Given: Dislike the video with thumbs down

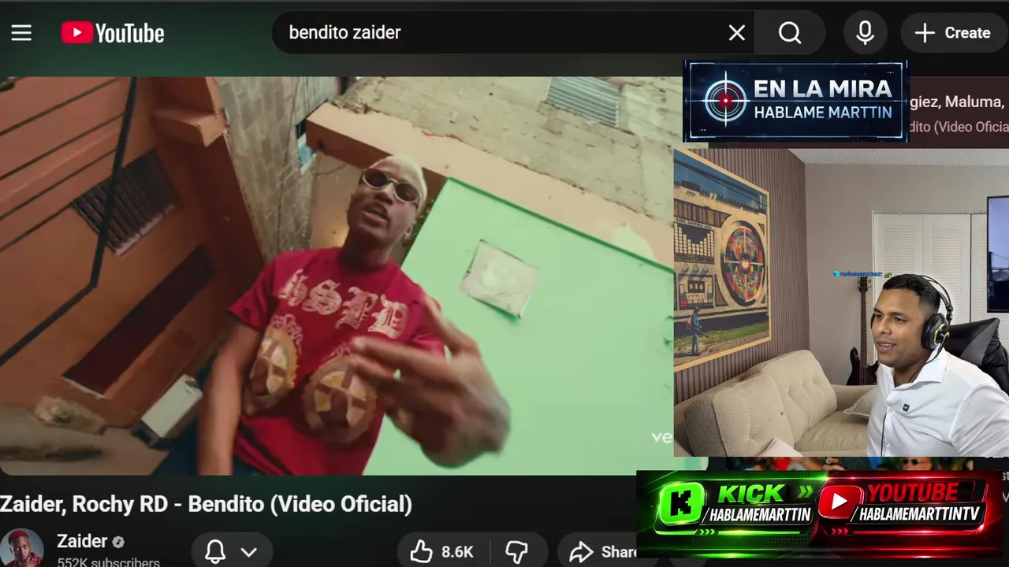Looking at the screenshot, I should [517, 552].
